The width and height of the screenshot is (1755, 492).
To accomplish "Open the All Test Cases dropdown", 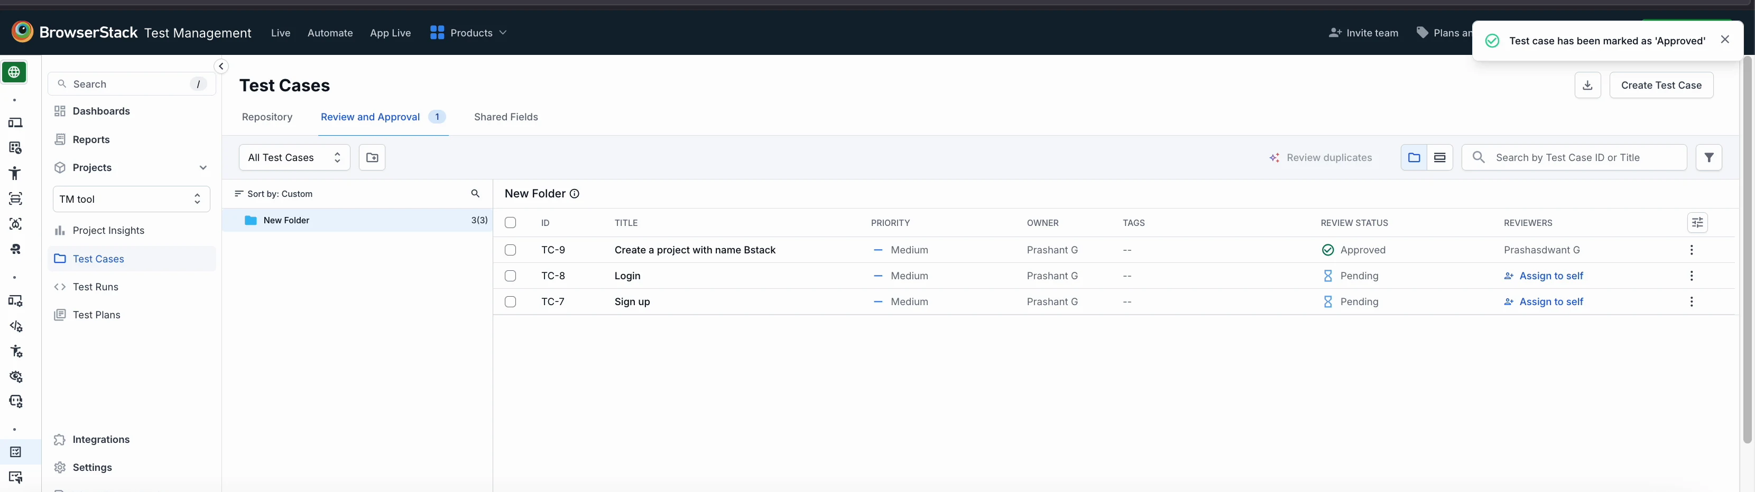I will [x=294, y=157].
